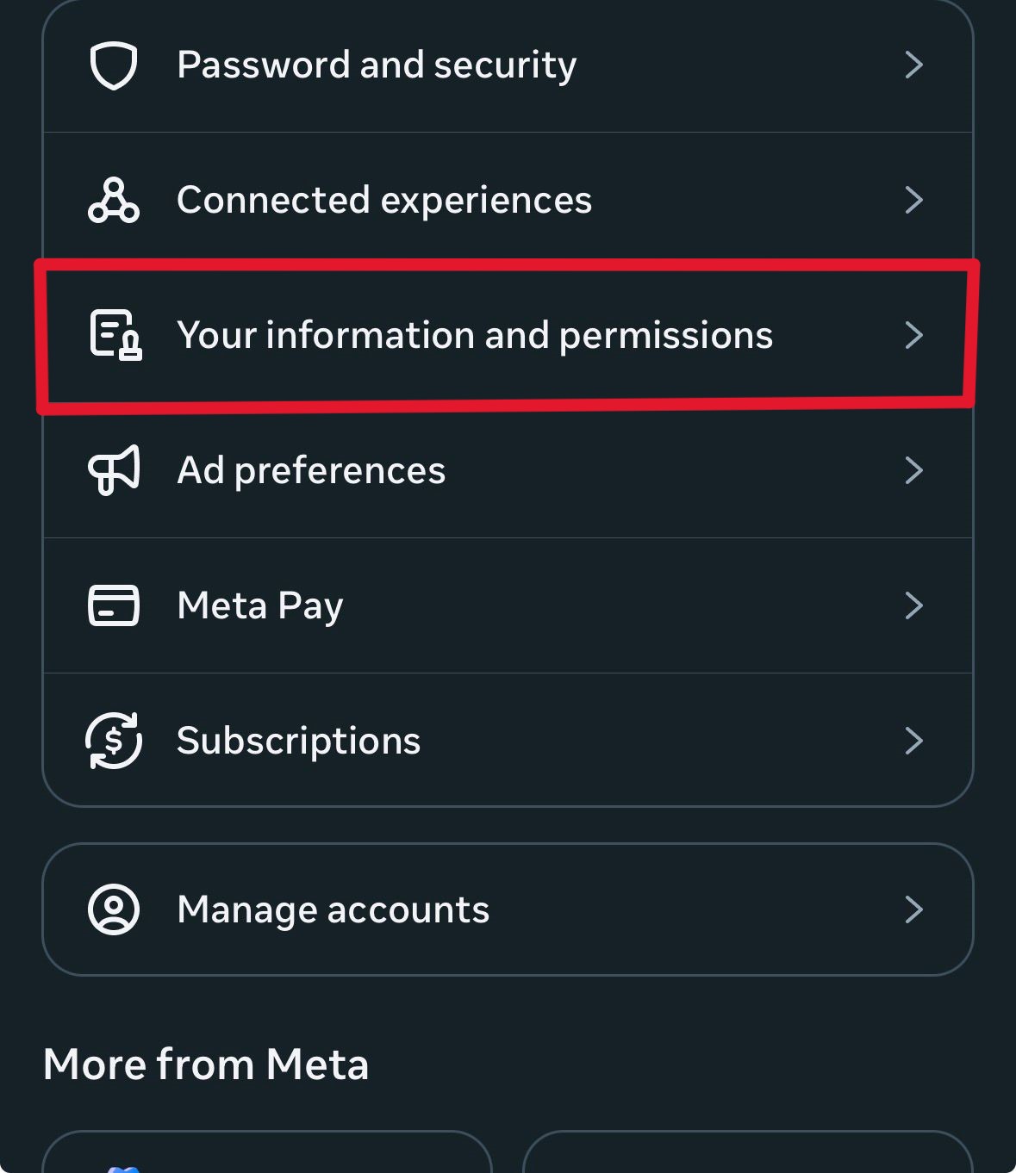Expand Subscriptions with its chevron
The height and width of the screenshot is (1173, 1016).
[913, 741]
